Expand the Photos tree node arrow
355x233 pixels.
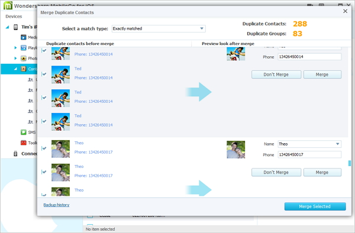[15, 59]
